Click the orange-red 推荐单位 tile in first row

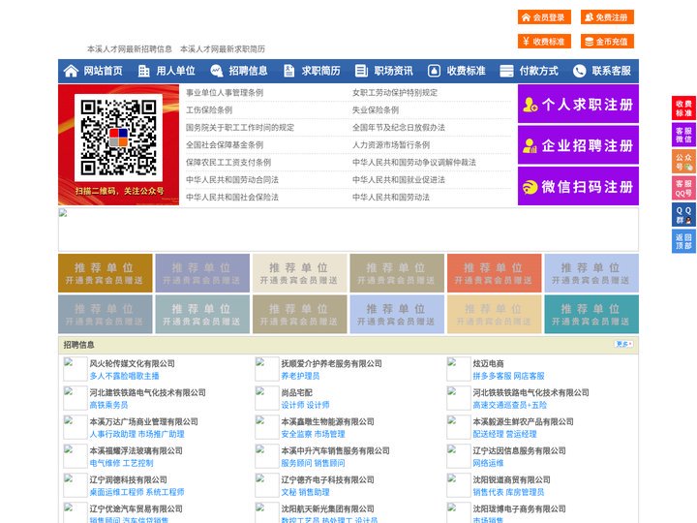495,273
